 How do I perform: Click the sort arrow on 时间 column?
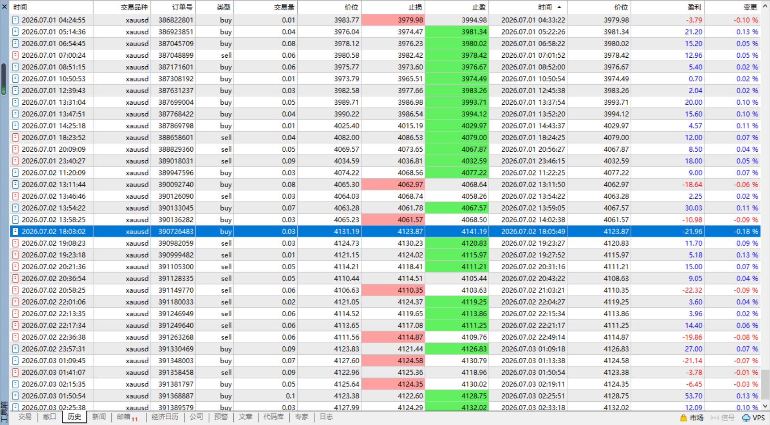pos(559,7)
